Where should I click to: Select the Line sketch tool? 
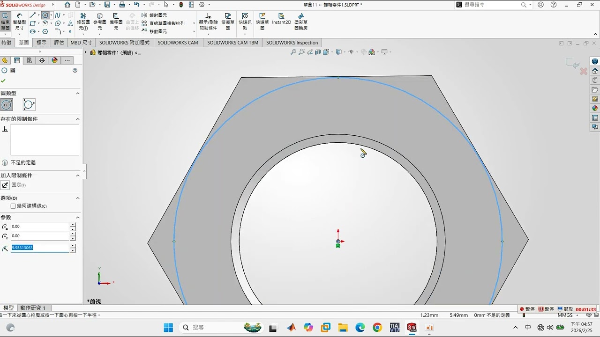[32, 15]
